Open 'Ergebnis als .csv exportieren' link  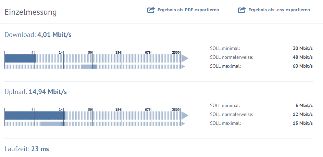pos(279,10)
